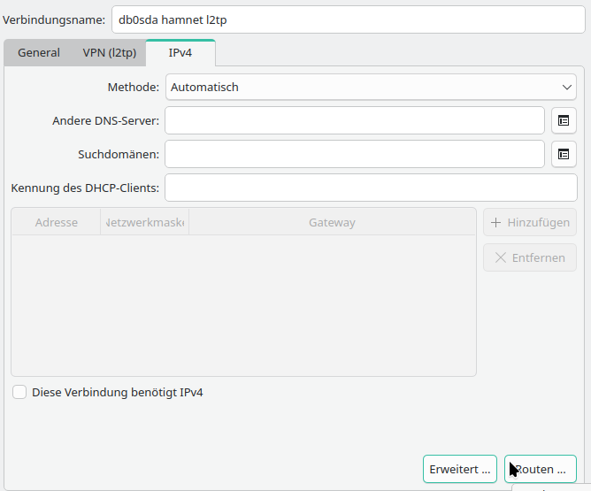Click the X icon on Entfernen
The width and height of the screenshot is (591, 491).
point(501,257)
